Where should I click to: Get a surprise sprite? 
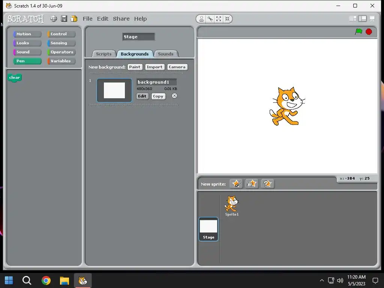coord(267,184)
